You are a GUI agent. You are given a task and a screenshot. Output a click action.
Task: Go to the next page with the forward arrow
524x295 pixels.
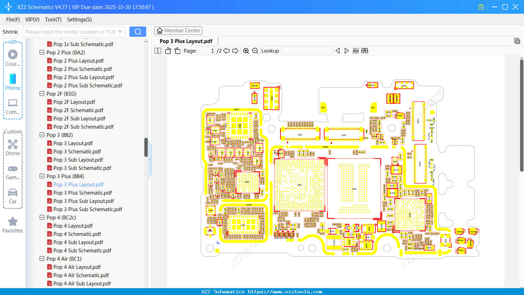pyautogui.click(x=235, y=51)
